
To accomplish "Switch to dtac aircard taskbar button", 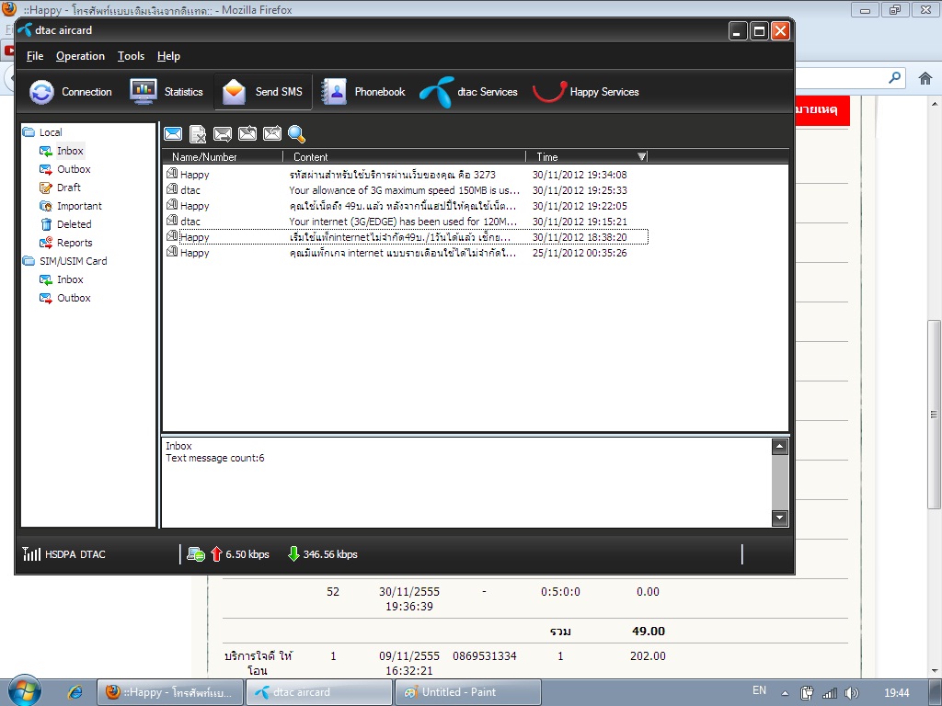I will pos(319,692).
